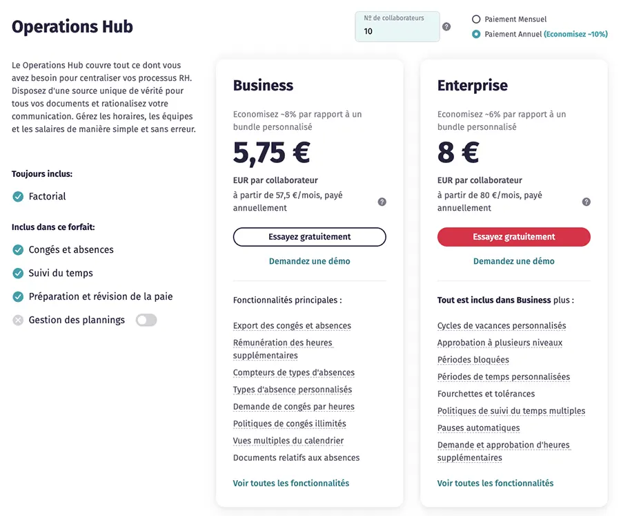
Task: Click Préparation et révision de la paie checkmark
Action: coord(18,297)
